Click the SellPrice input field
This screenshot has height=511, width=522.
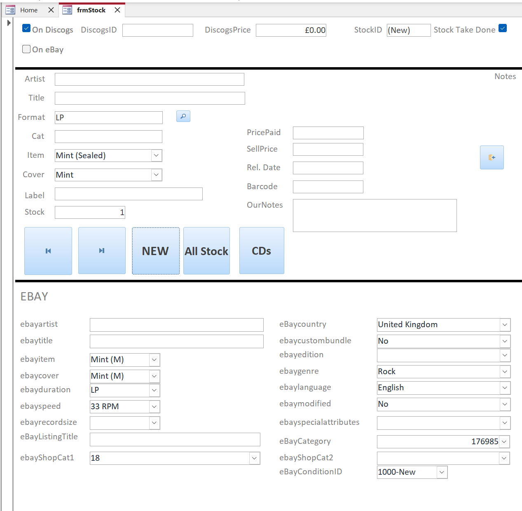tap(328, 149)
